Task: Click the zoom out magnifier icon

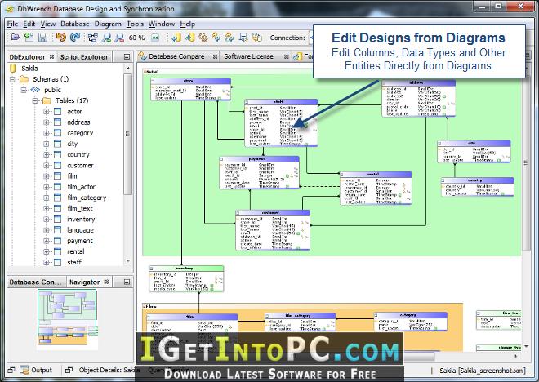Action: point(119,38)
